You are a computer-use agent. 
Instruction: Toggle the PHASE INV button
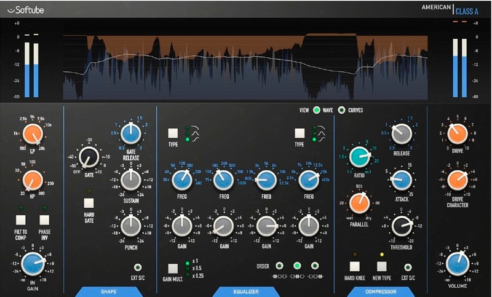(44, 220)
